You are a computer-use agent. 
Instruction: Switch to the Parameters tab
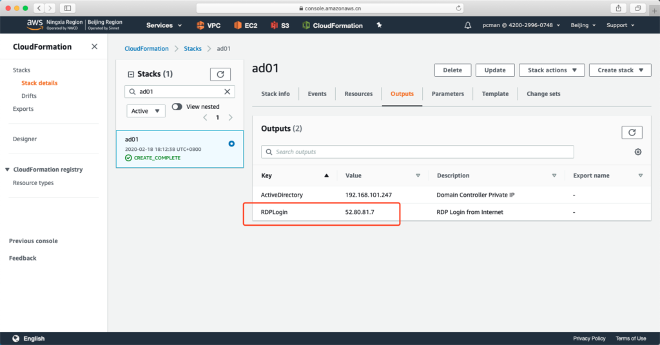[x=447, y=94]
